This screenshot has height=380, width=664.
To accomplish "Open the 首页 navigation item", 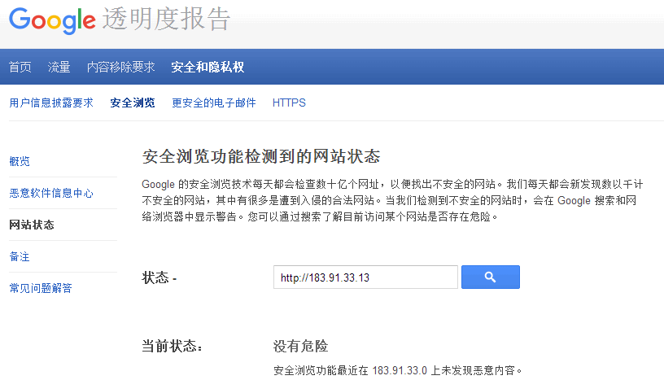I will pos(20,67).
